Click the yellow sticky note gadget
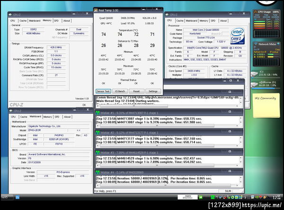The image size is (284, 210). (x=266, y=106)
